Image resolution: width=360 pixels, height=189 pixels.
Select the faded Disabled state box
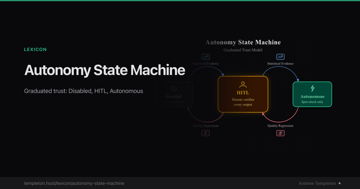174,94
